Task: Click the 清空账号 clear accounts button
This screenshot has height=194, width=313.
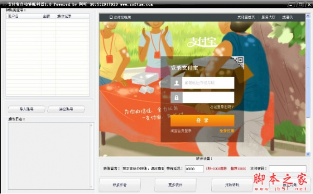Action: click(66, 109)
